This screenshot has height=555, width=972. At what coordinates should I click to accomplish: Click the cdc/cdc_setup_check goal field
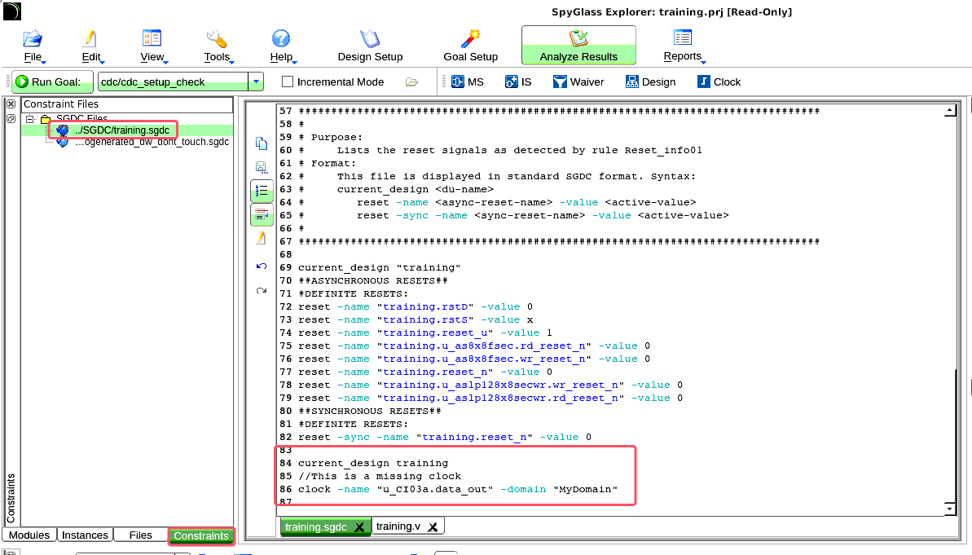click(173, 81)
